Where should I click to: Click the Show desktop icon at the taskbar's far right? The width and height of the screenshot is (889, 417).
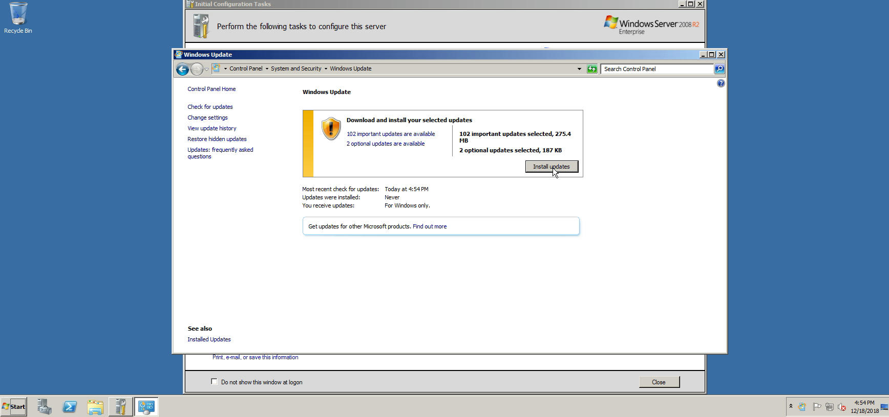(884, 407)
